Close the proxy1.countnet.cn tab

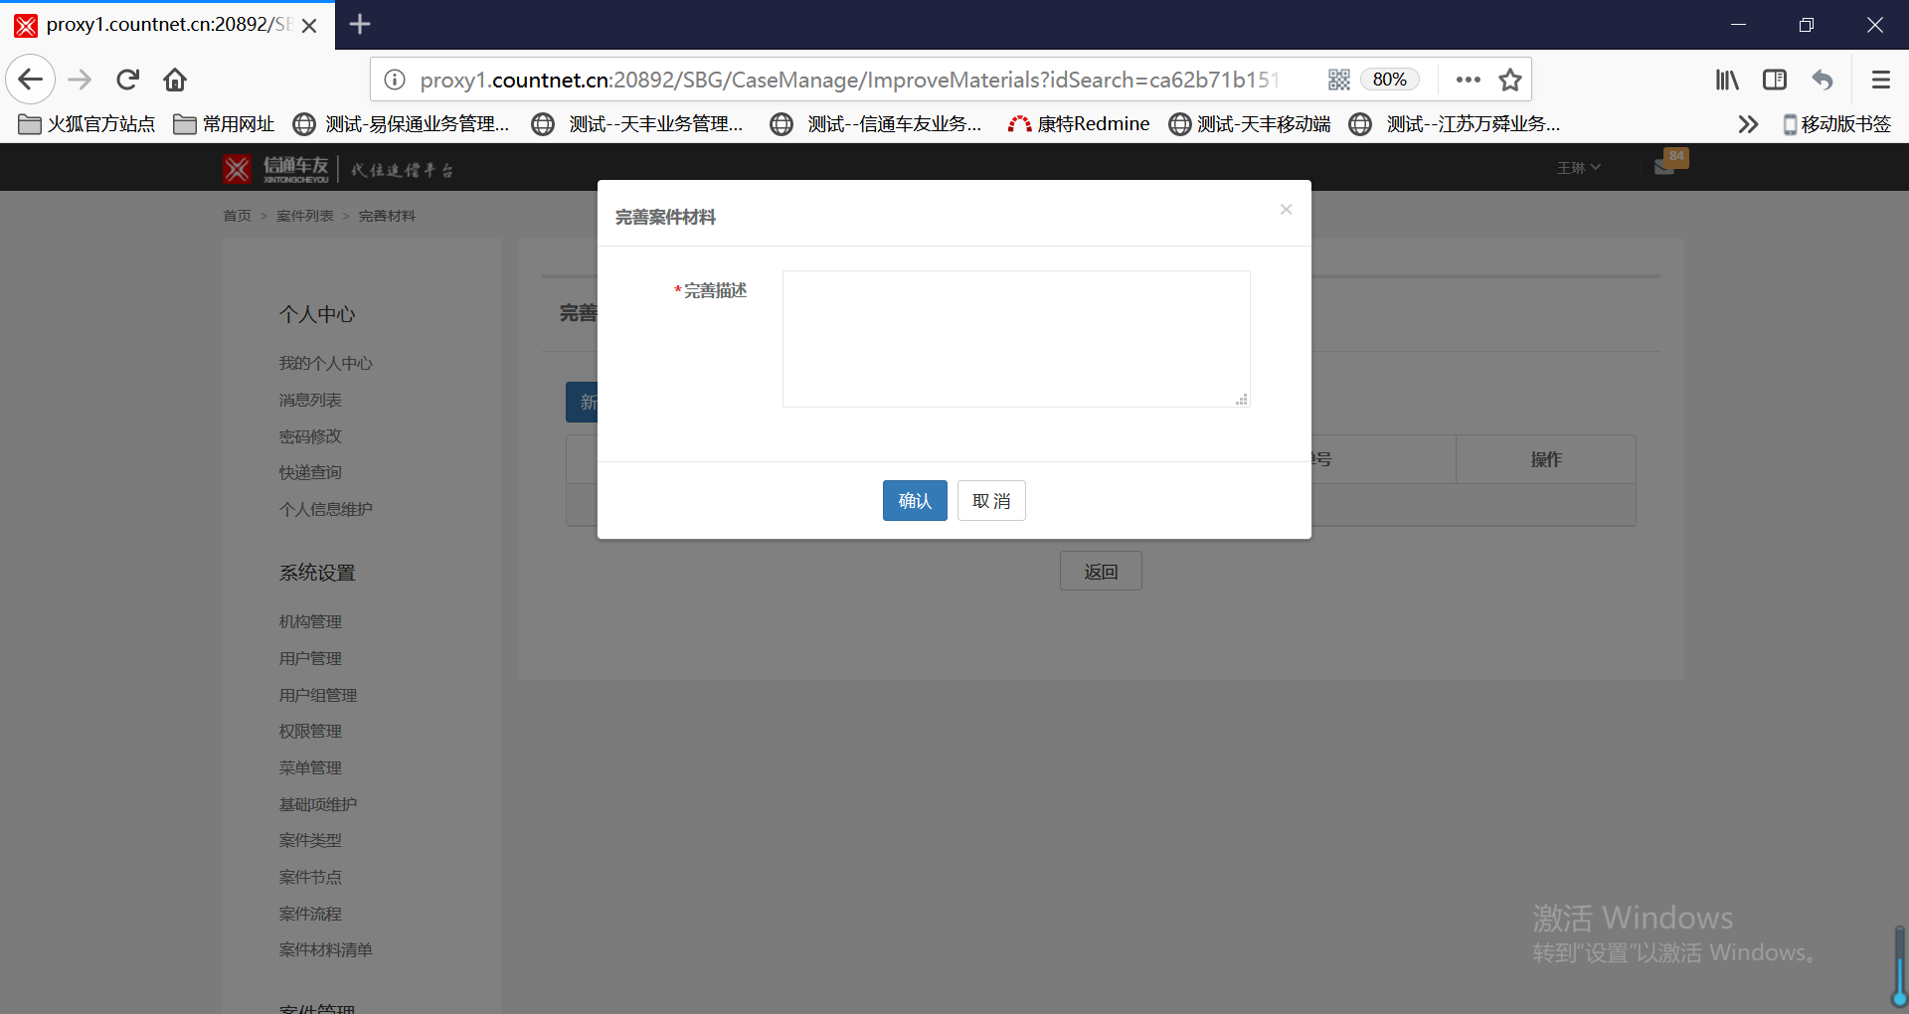coord(309,25)
